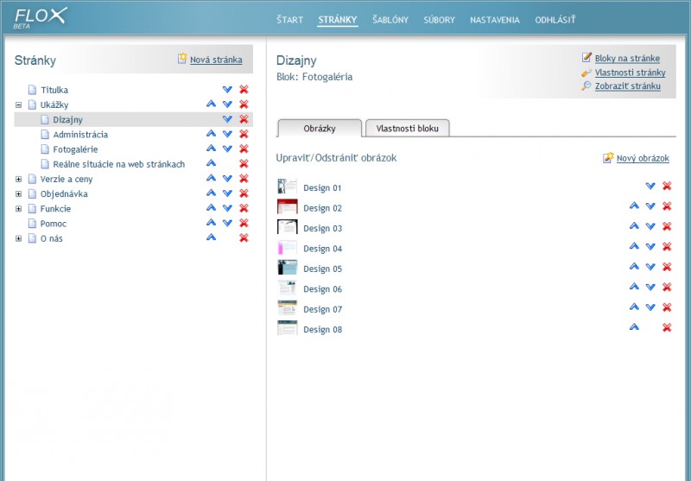Open the STRÁNKY menu

pyautogui.click(x=338, y=20)
